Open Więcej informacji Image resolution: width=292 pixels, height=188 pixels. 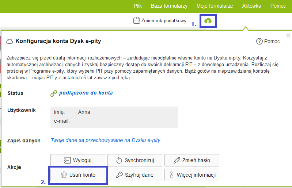click(x=191, y=175)
